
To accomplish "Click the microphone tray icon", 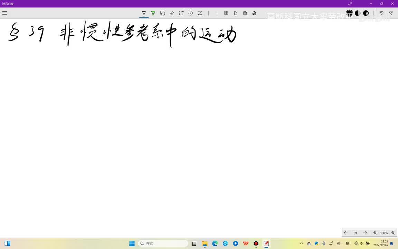I will coord(324,243).
